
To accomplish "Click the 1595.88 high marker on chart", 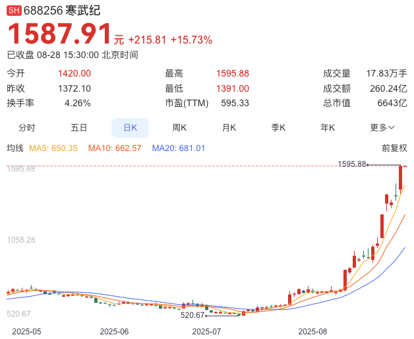I will (352, 164).
